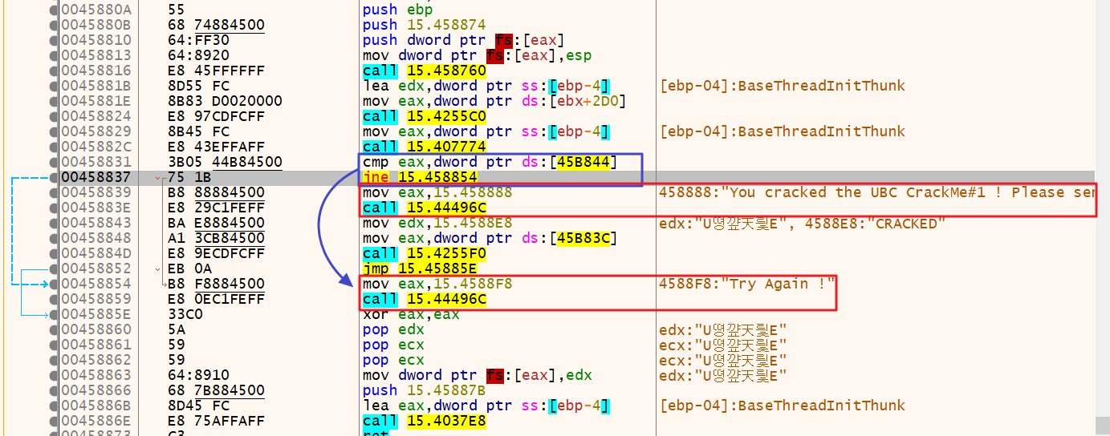Click opcode bytes 'B8 F8884500'
Screen dimensions: 1110x436
tap(217, 284)
